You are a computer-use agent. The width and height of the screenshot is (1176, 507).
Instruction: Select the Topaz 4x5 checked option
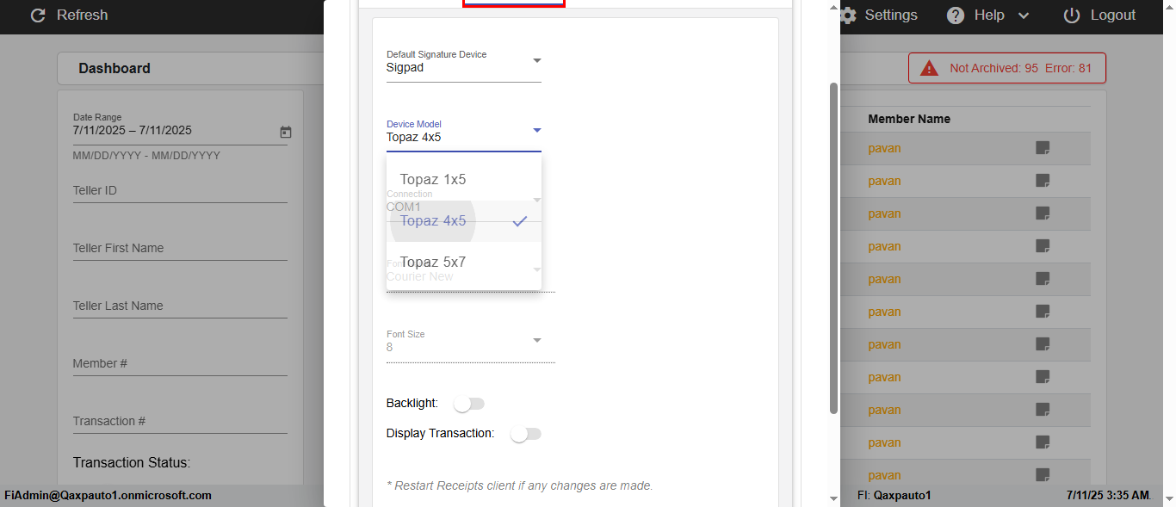point(433,221)
